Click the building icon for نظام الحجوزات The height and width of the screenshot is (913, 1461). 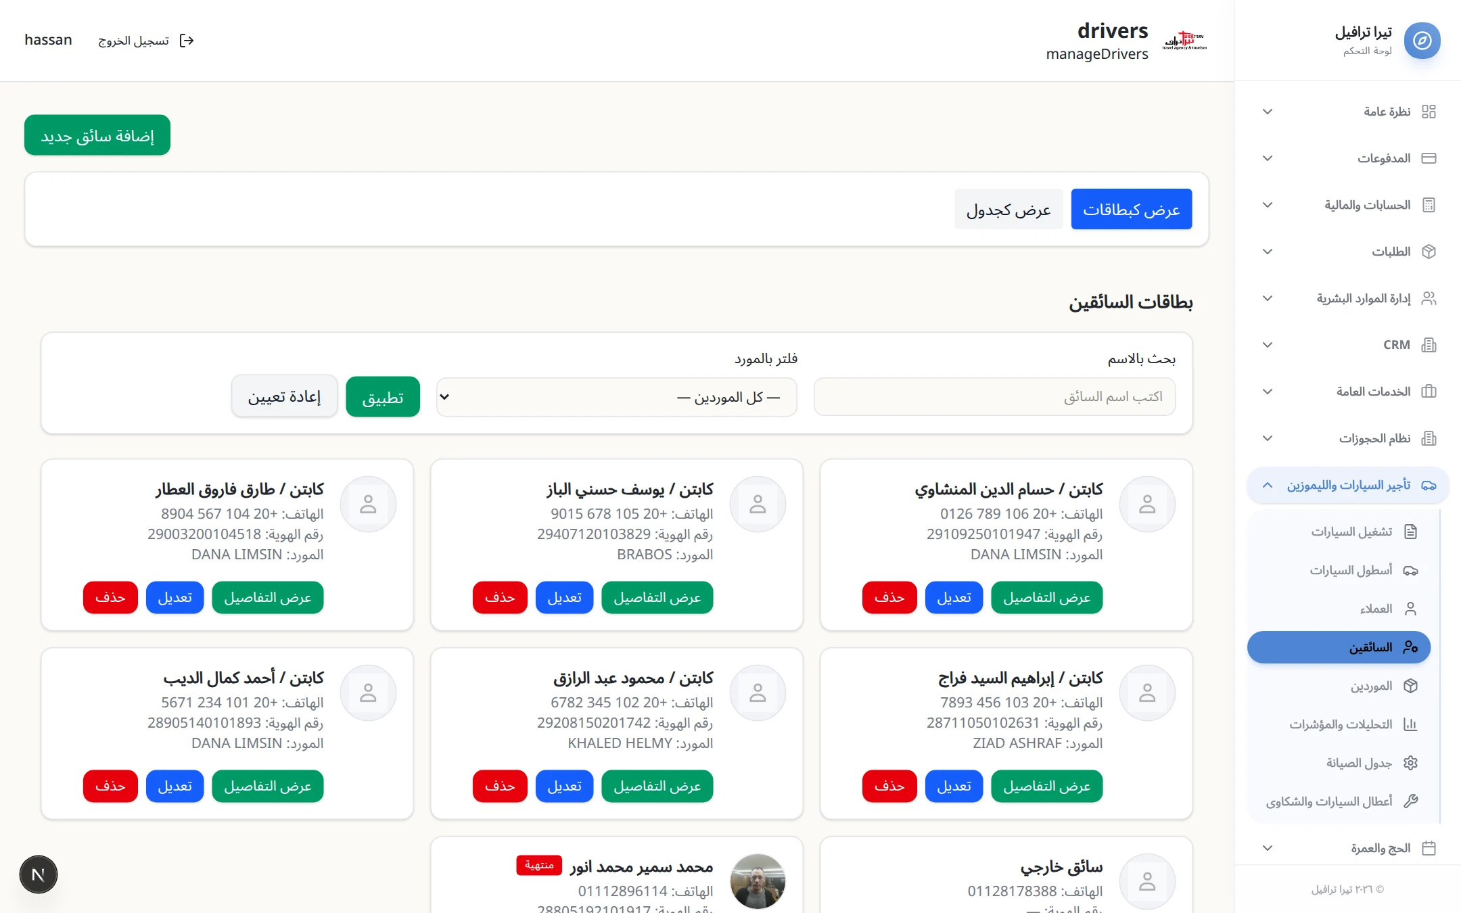click(1429, 438)
